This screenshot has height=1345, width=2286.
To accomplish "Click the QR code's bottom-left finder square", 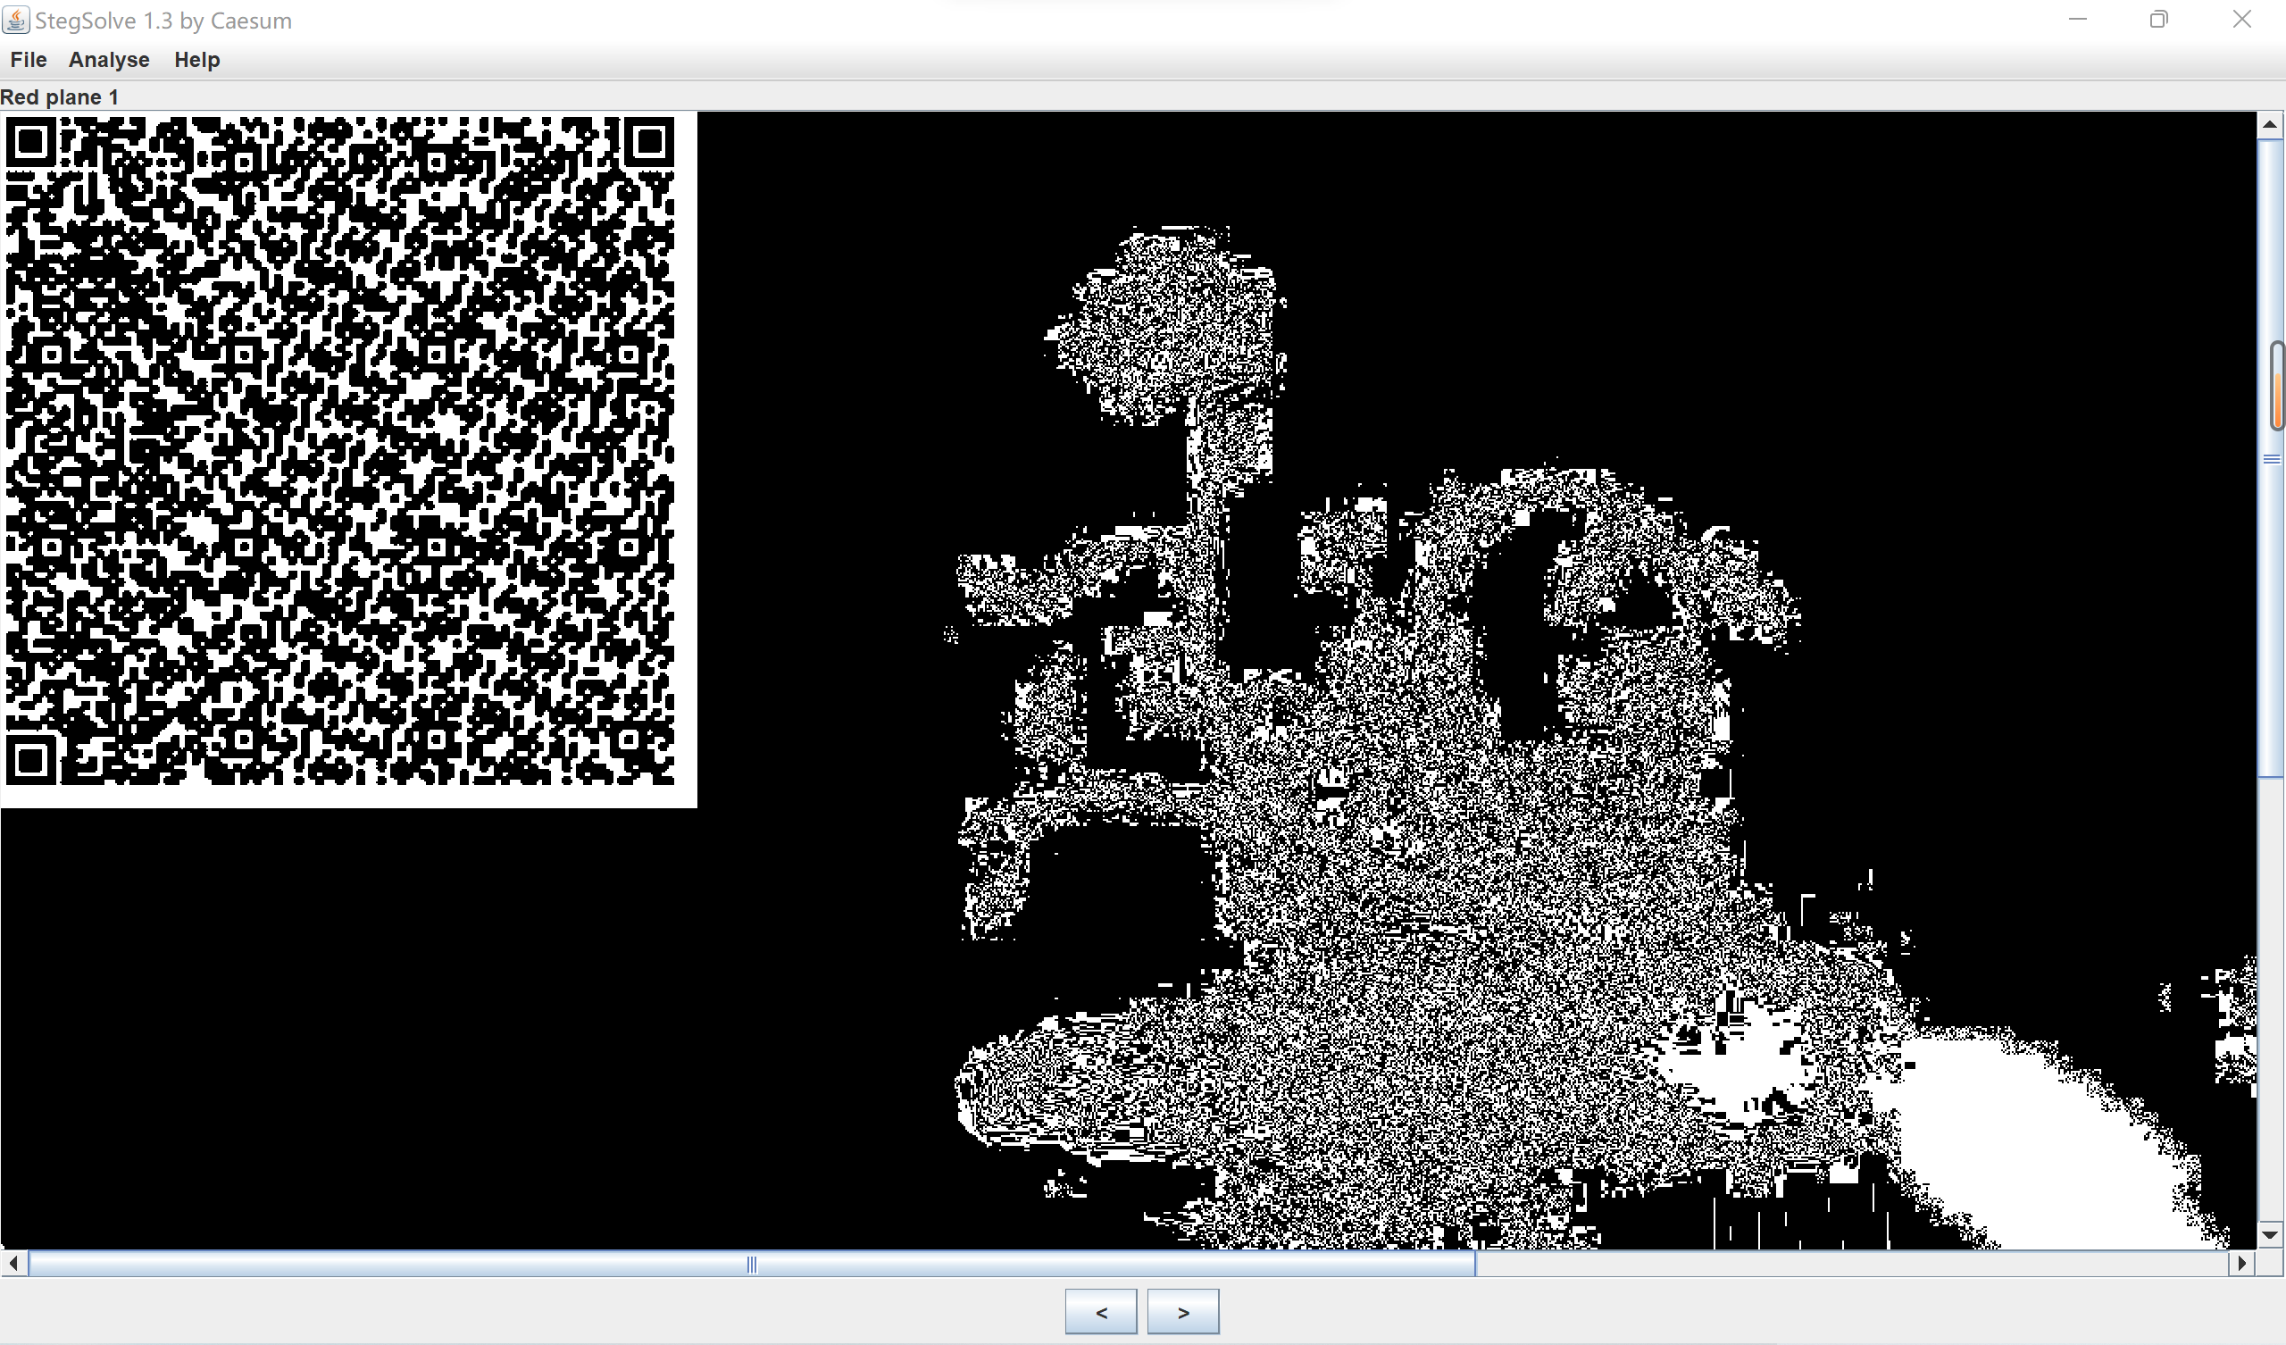I will 31,761.
